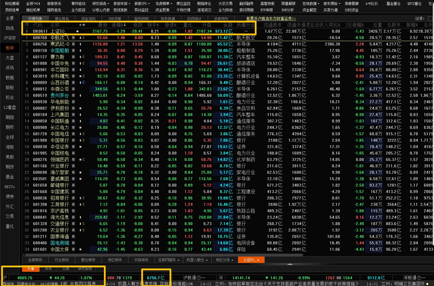
Task: Select 港股 in left sidebar
Action: tap(10, 147)
